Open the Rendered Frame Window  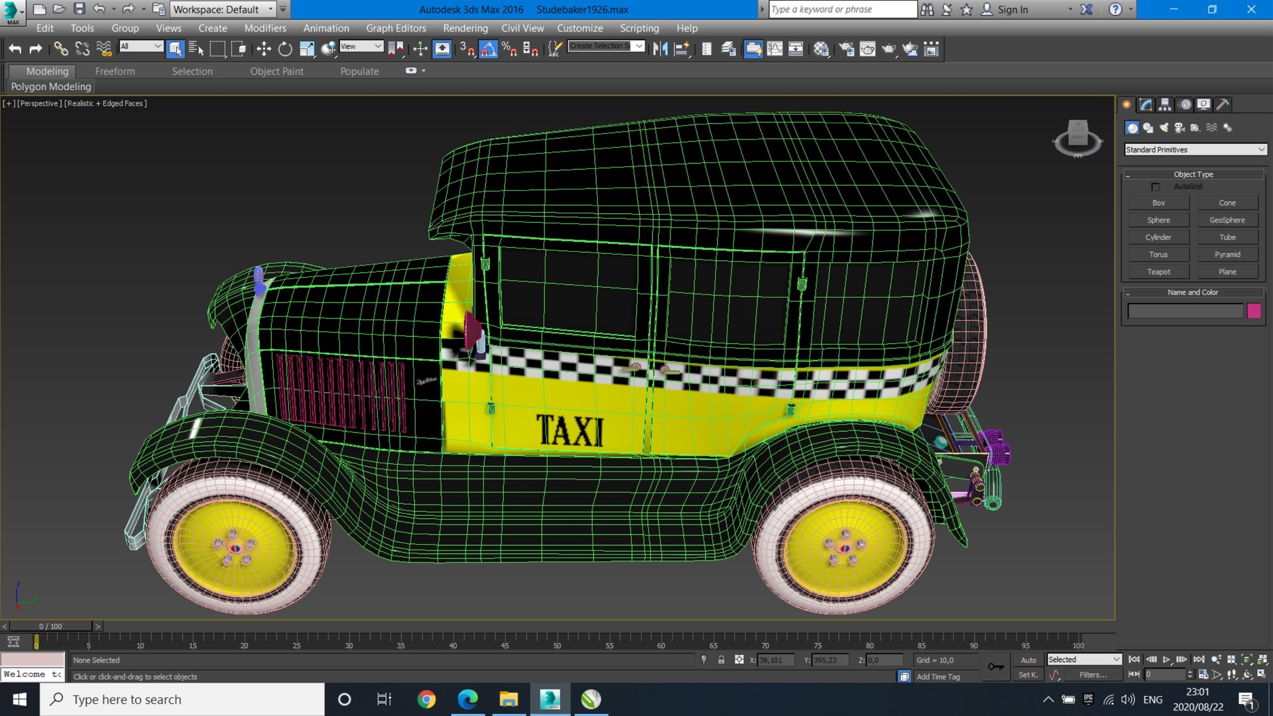[x=867, y=48]
